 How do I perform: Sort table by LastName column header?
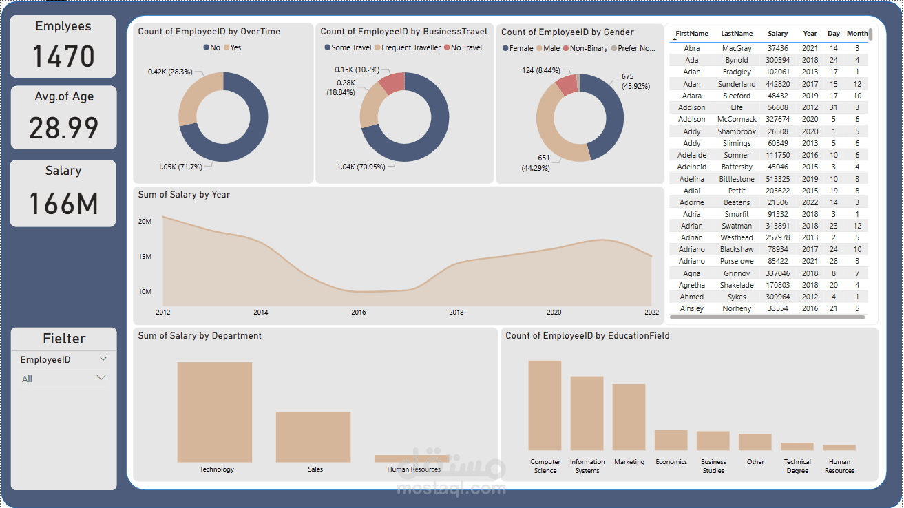[x=737, y=33]
